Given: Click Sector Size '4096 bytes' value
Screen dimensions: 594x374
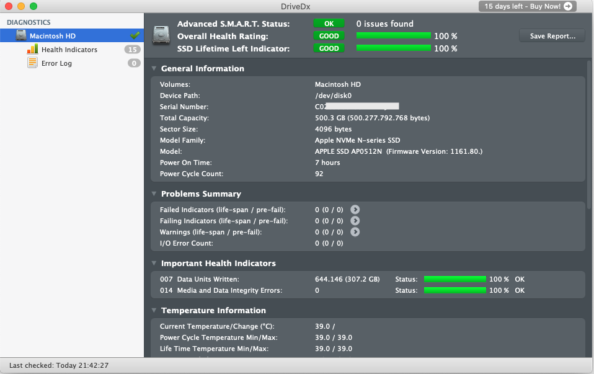Looking at the screenshot, I should click(x=334, y=129).
